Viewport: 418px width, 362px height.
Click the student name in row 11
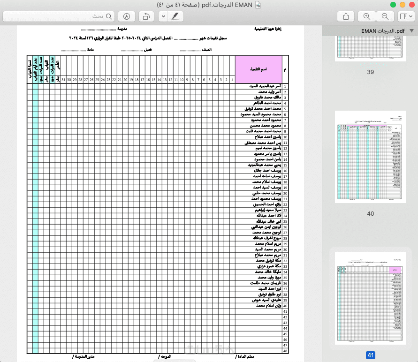click(x=263, y=143)
